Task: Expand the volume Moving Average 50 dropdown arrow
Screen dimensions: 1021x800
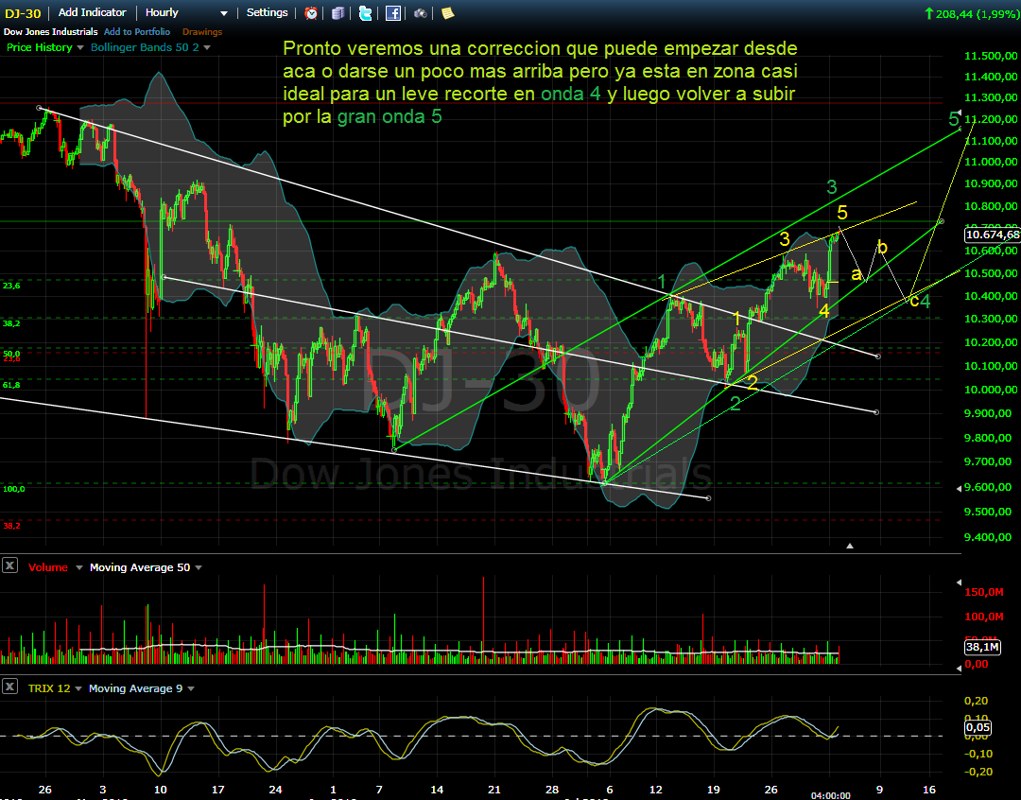Action: click(x=199, y=568)
